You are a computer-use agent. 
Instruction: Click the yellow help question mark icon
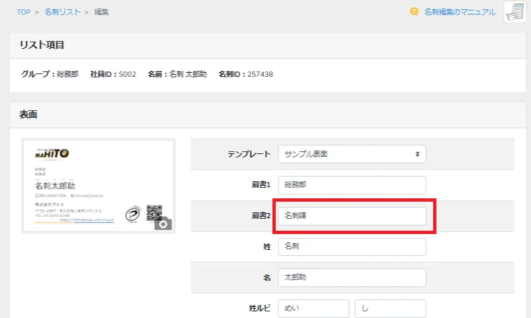414,11
